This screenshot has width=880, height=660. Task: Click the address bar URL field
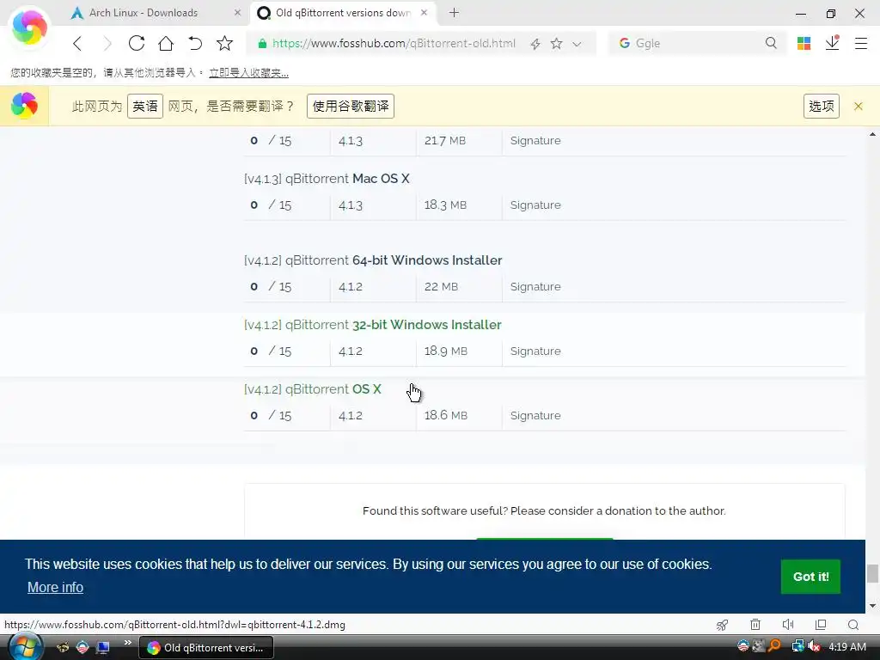[x=394, y=43]
